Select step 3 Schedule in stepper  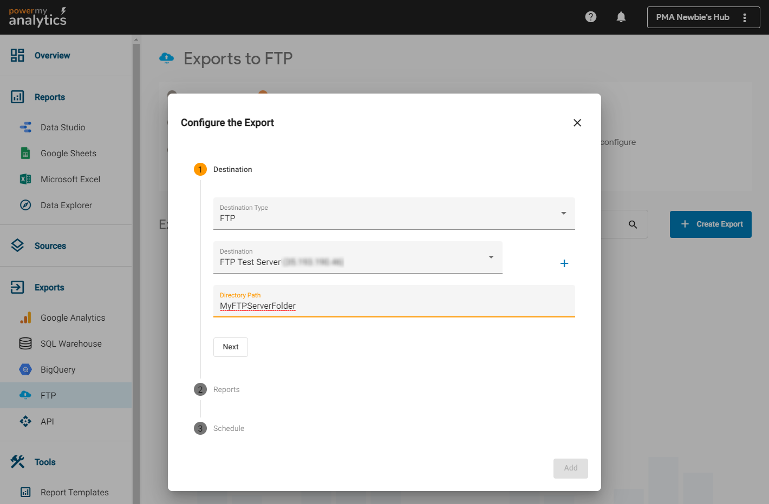[228, 429]
